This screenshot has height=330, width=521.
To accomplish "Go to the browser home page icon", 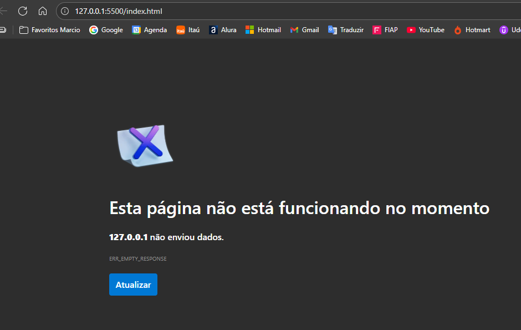I will point(43,11).
